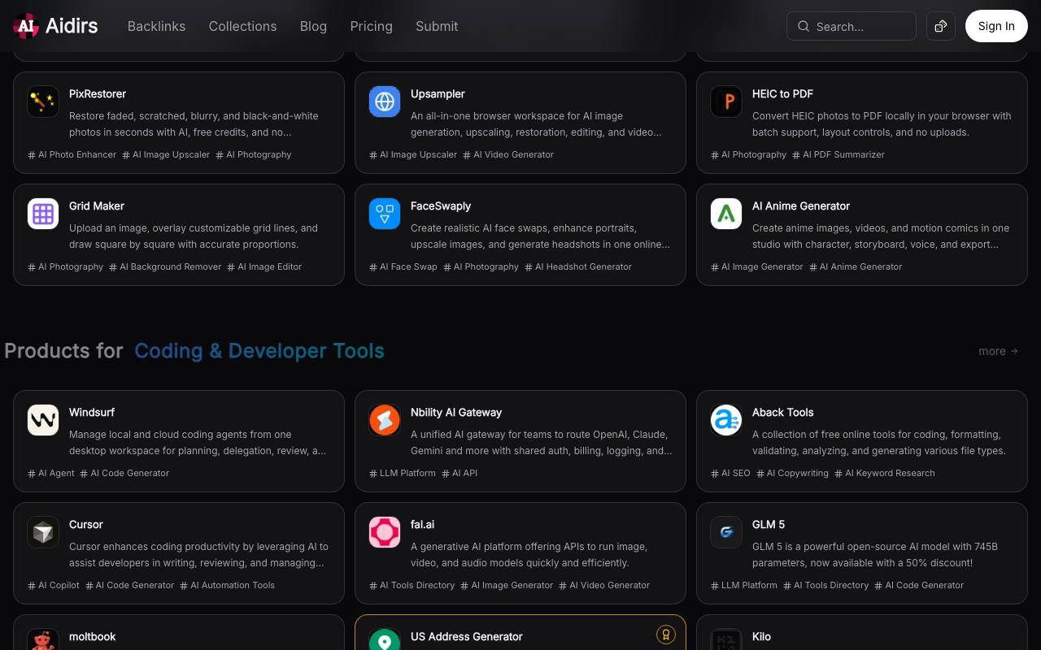
Task: Open the HEIC to PDF title
Action: [x=782, y=94]
